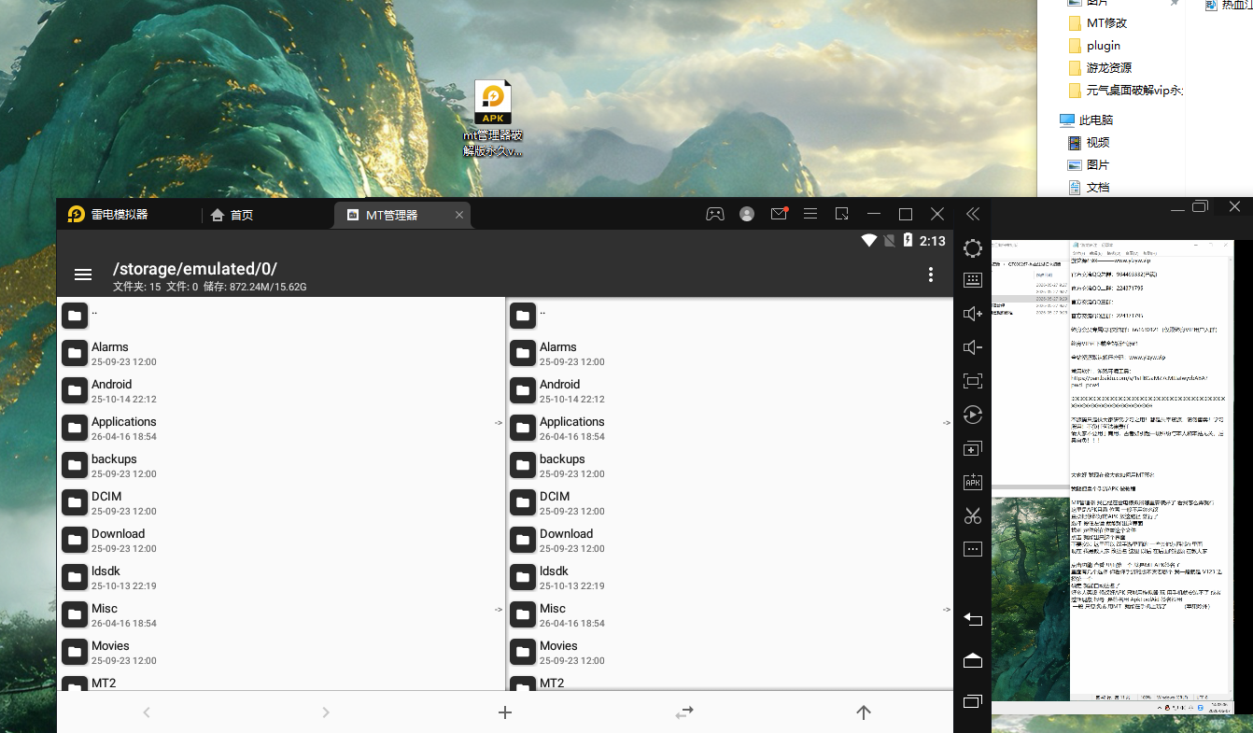Click the /storage/emulated/0/ path title
Image resolution: width=1253 pixels, height=733 pixels.
pos(195,268)
